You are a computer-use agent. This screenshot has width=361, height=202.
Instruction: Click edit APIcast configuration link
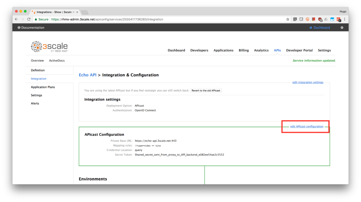(x=307, y=126)
